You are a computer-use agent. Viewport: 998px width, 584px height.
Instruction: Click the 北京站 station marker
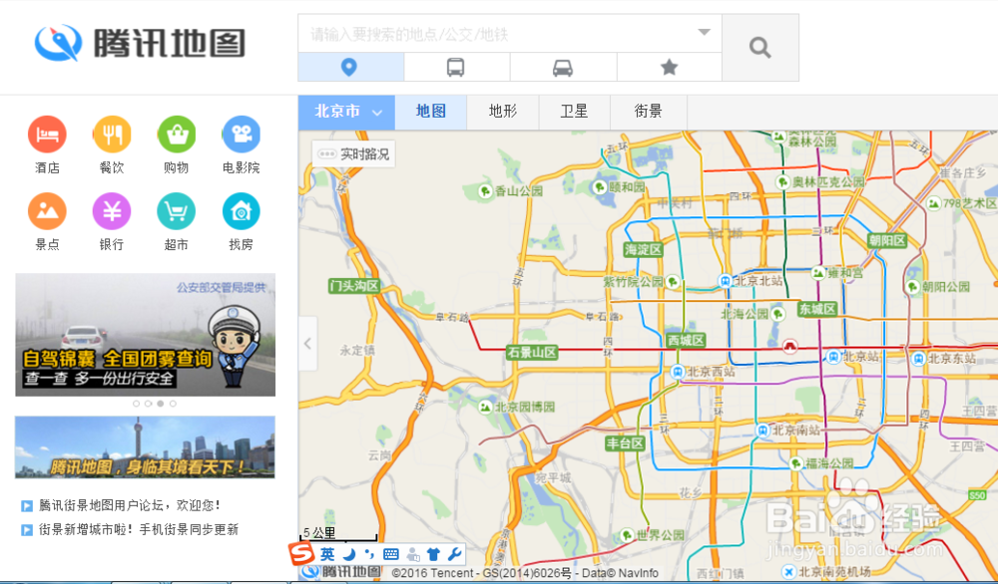[833, 357]
